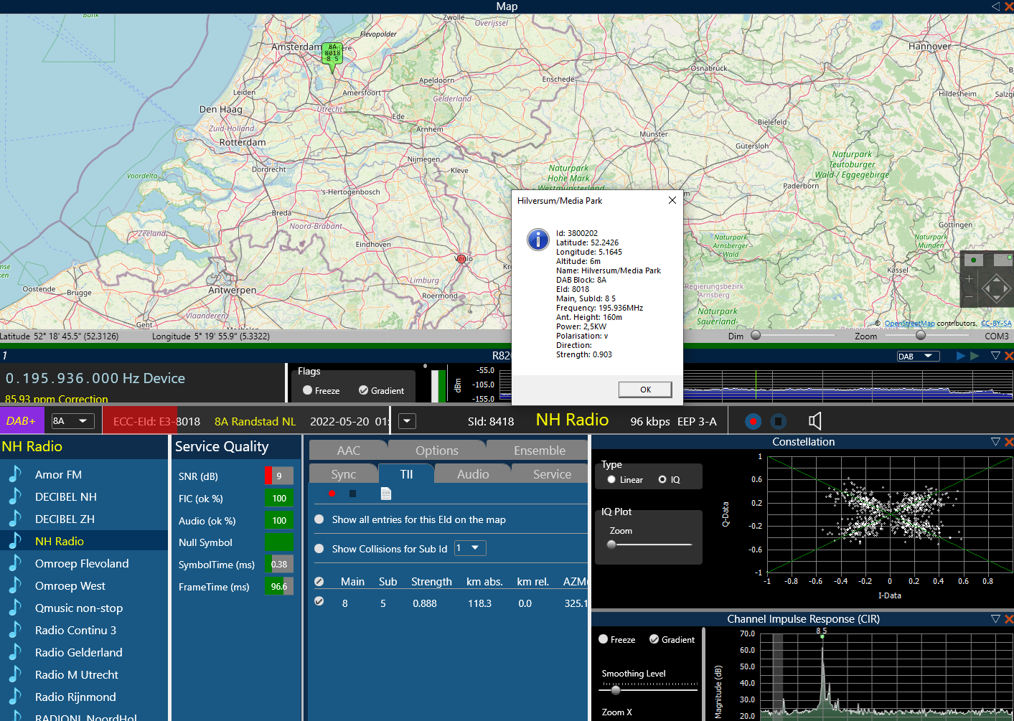
Task: Close the Hilversum/Media Park dialog
Action: point(672,200)
